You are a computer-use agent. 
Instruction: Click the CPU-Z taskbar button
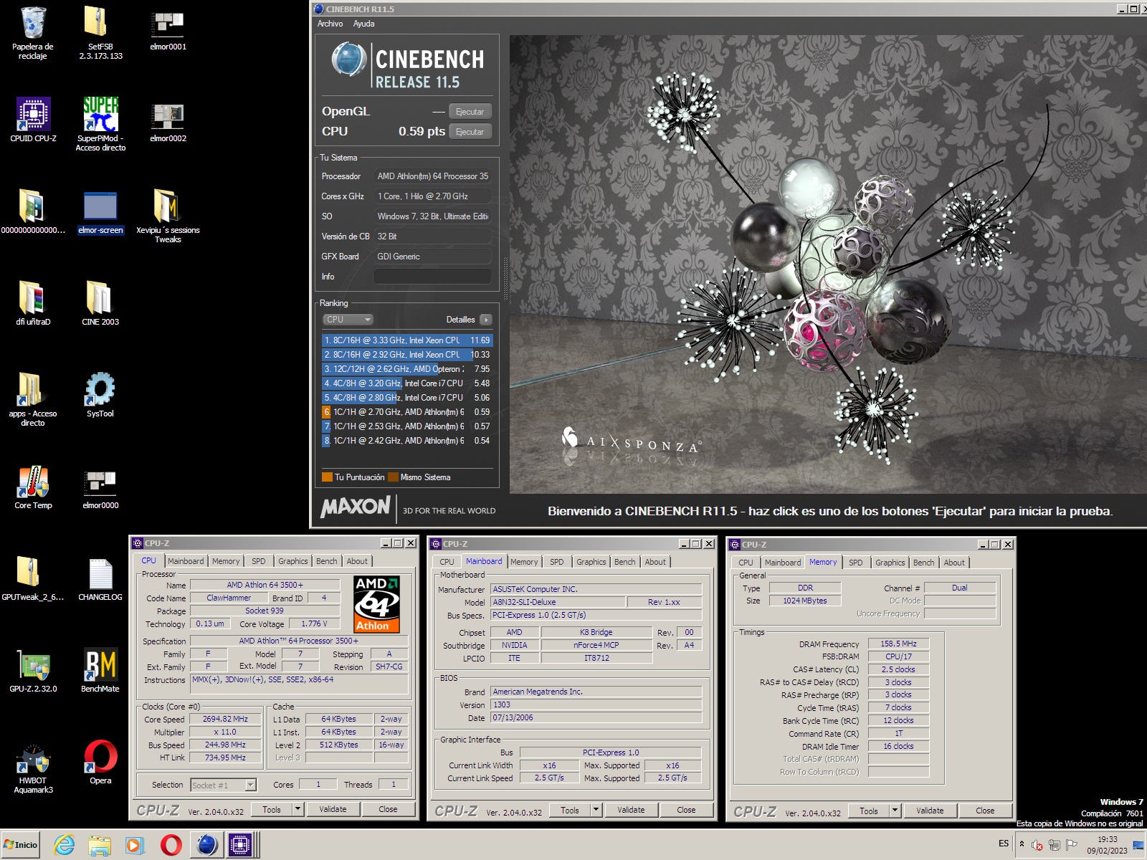[x=241, y=845]
